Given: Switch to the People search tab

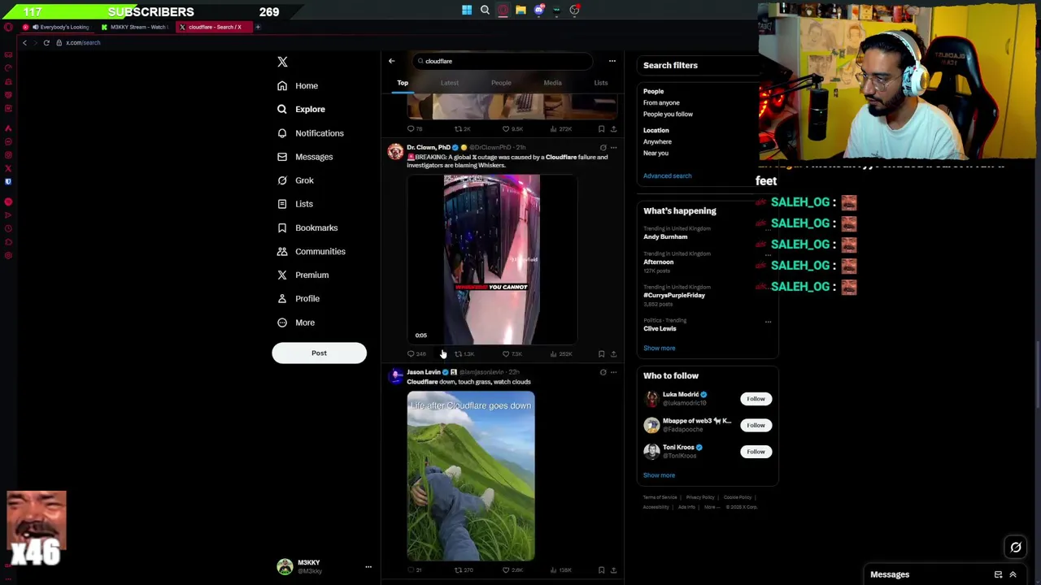Looking at the screenshot, I should (501, 83).
